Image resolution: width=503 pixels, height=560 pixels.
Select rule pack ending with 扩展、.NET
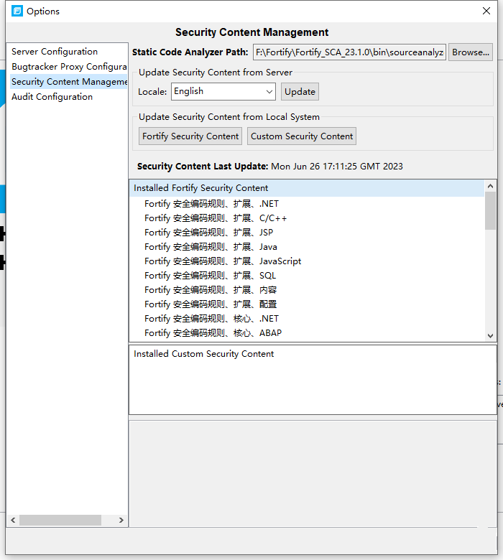click(x=211, y=204)
